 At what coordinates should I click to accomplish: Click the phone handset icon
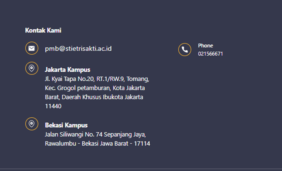[185, 50]
